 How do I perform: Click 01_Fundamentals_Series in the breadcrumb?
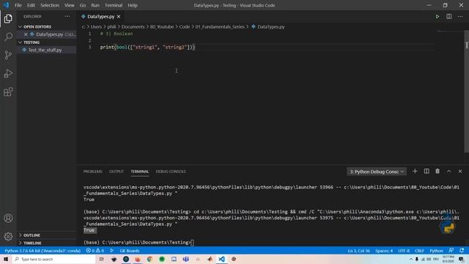[220, 26]
